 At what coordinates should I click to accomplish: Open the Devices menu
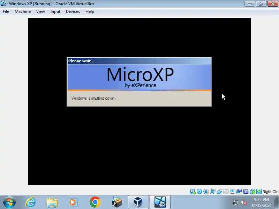(x=73, y=11)
